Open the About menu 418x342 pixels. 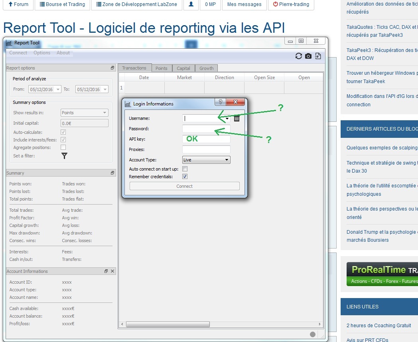63,53
